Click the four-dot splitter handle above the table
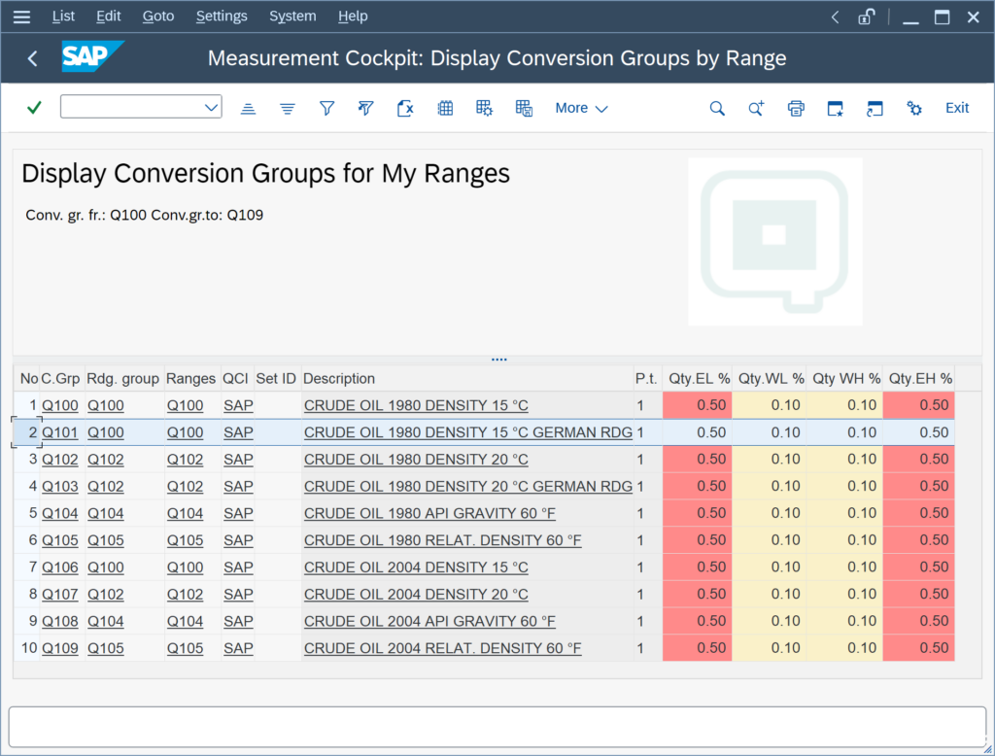The image size is (995, 756). pos(498,360)
